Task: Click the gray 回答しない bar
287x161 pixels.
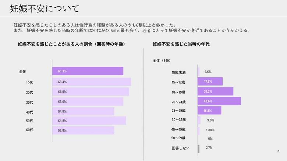Action: click(199, 149)
